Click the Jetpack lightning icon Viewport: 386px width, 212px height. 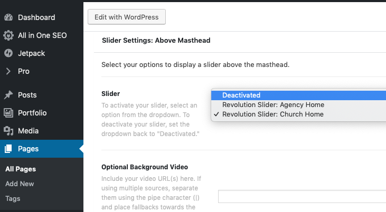pos(8,53)
